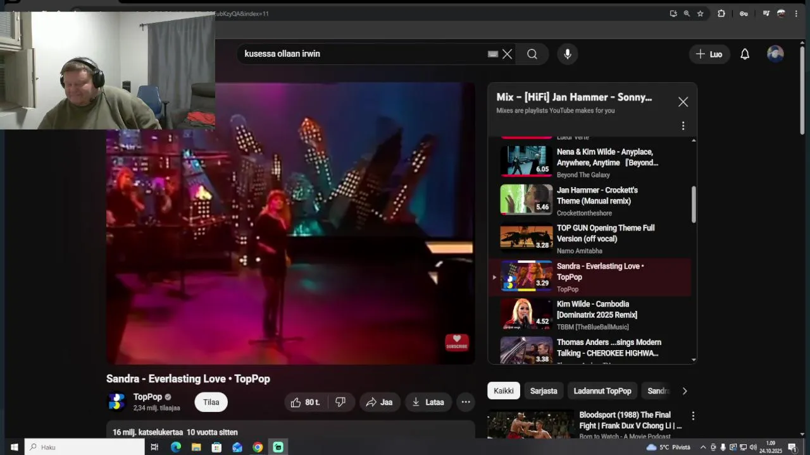This screenshot has height=455, width=810.
Task: Play TOP GUN Opening Theme video
Action: click(x=590, y=238)
